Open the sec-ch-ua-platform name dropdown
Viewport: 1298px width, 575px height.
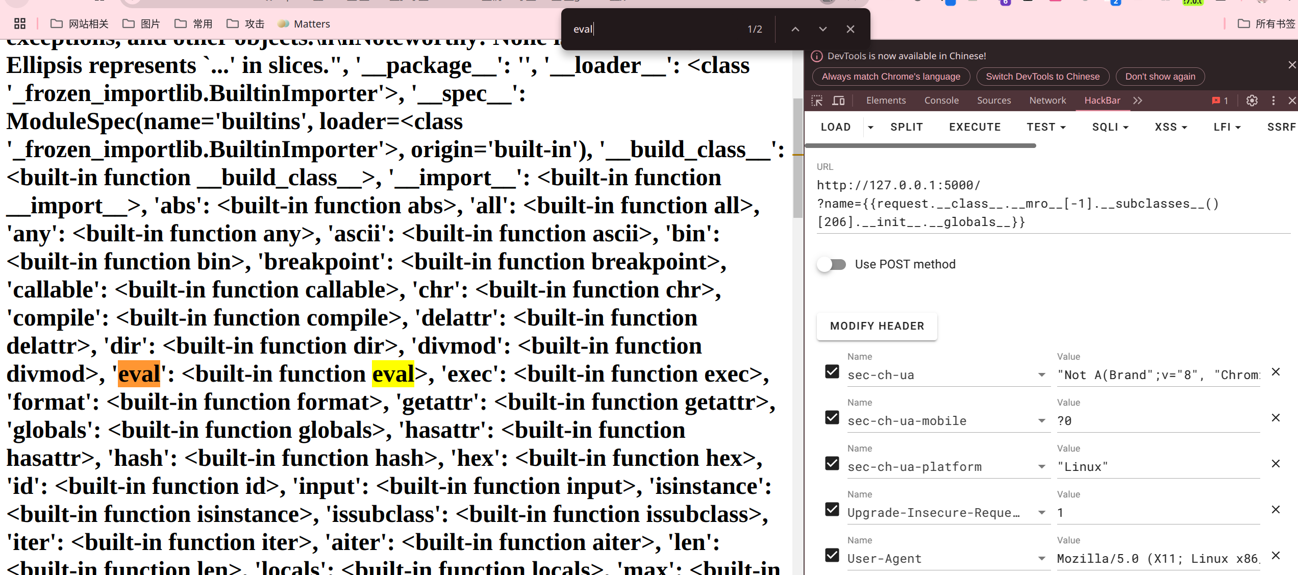tap(1041, 467)
